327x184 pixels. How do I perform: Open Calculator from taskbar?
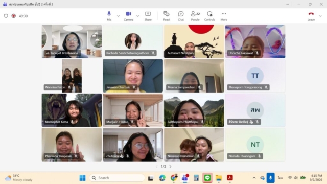pos(196,178)
